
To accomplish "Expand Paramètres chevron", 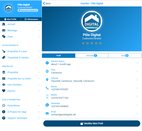I will 39,106.
